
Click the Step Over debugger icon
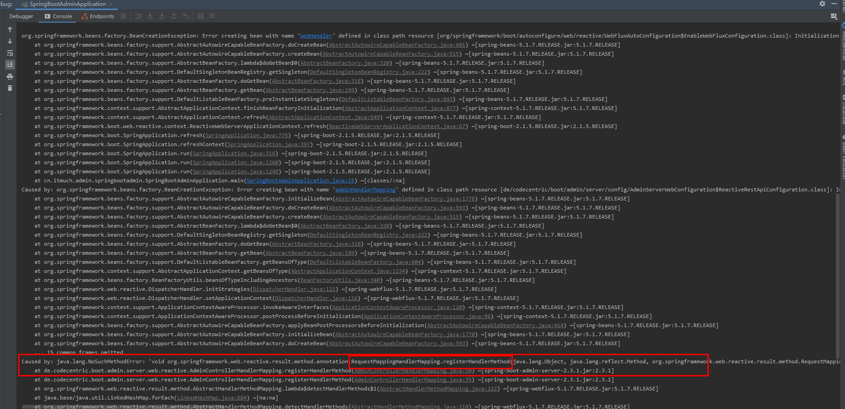click(x=138, y=16)
